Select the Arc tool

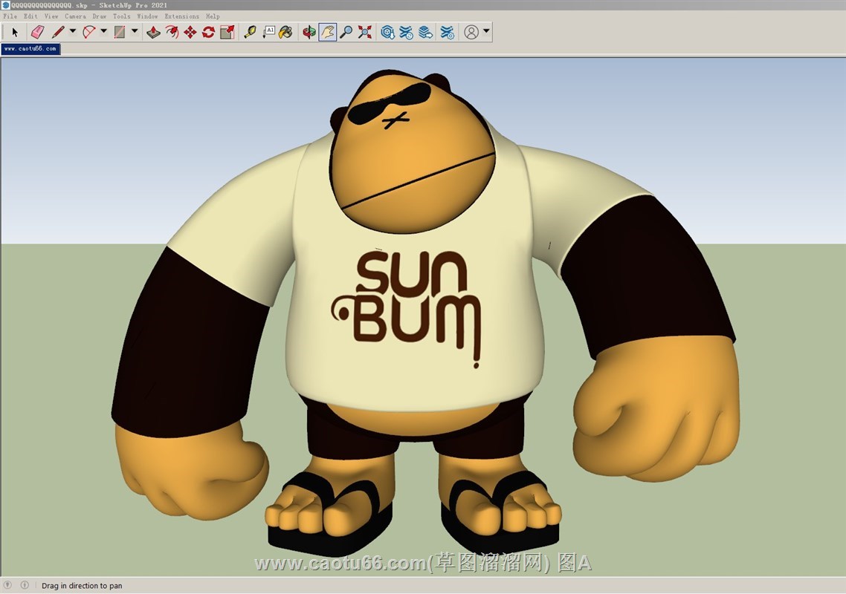[x=89, y=33]
